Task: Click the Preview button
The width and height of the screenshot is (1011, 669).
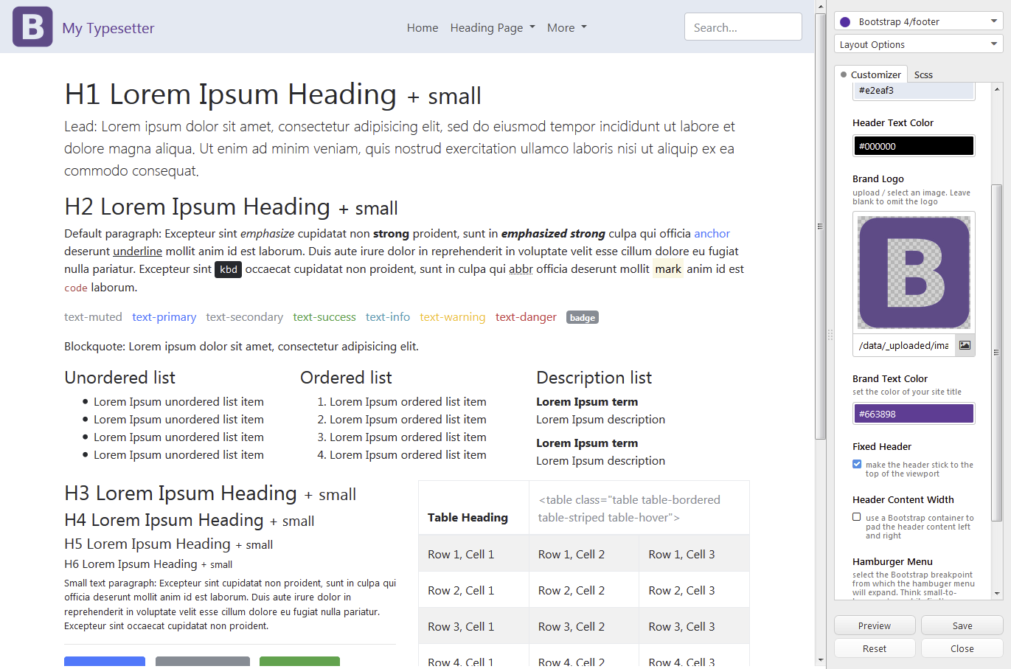Action: coord(875,625)
